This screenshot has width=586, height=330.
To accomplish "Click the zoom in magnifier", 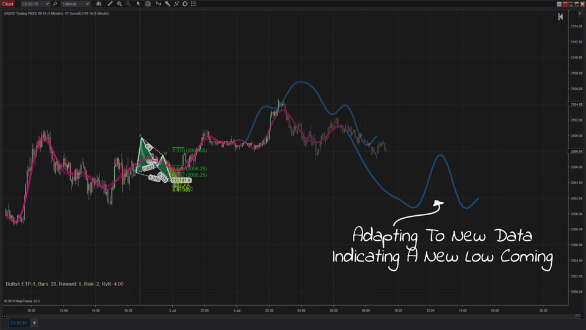I will 120,4.
